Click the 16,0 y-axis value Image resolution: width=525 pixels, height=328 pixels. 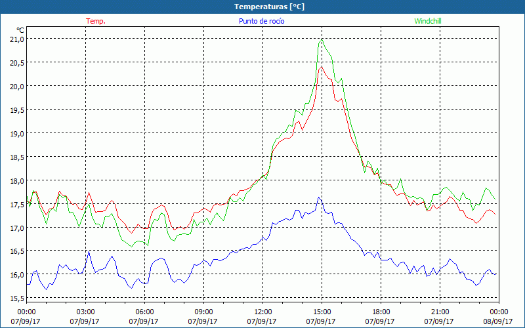(18, 274)
